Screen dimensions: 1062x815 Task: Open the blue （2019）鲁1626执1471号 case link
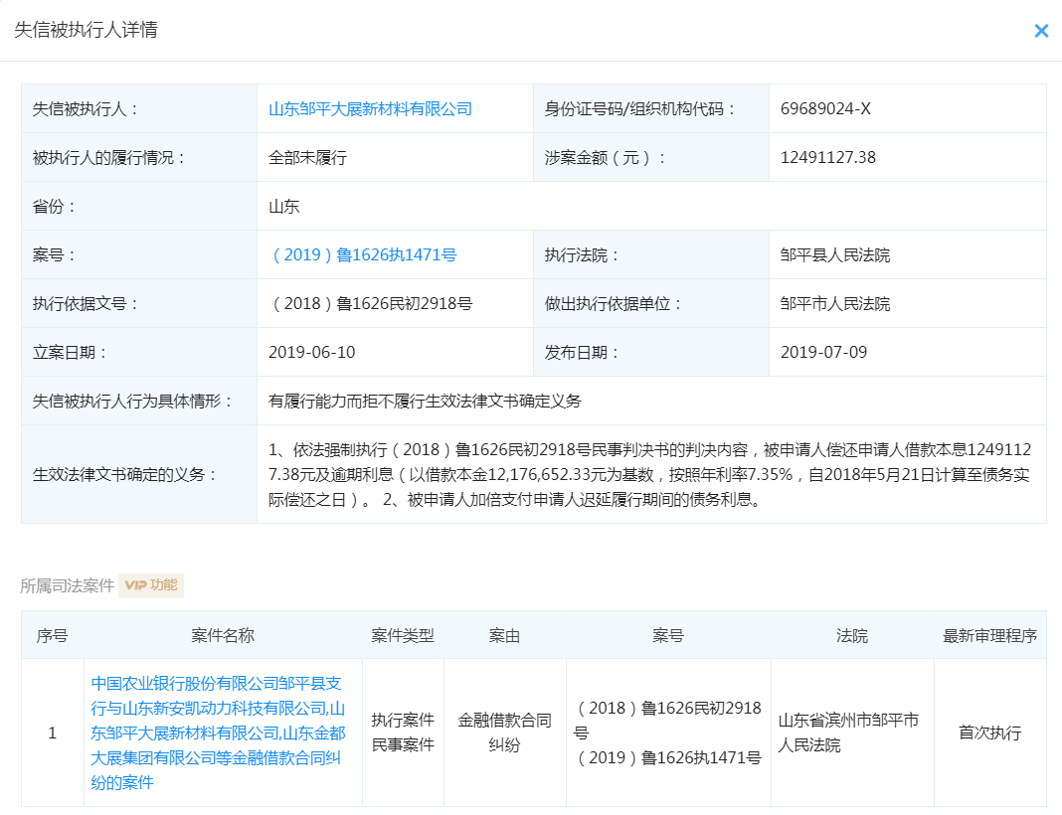pos(363,255)
